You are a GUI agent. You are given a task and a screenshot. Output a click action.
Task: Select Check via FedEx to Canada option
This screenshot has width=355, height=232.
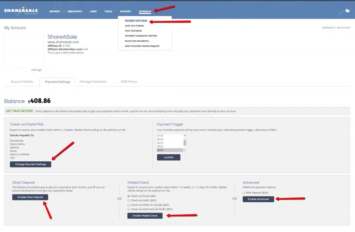click(x=129, y=205)
